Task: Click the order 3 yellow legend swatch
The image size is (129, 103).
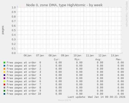Action: 4,72
